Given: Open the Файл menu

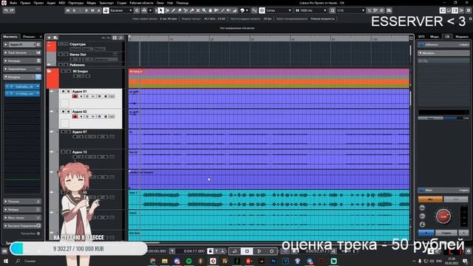Looking at the screenshot, I should [13, 3].
